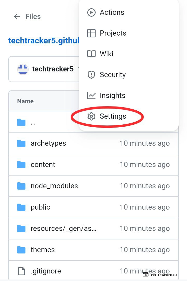Open the Settings menu item
187x281 pixels.
[x=113, y=116]
